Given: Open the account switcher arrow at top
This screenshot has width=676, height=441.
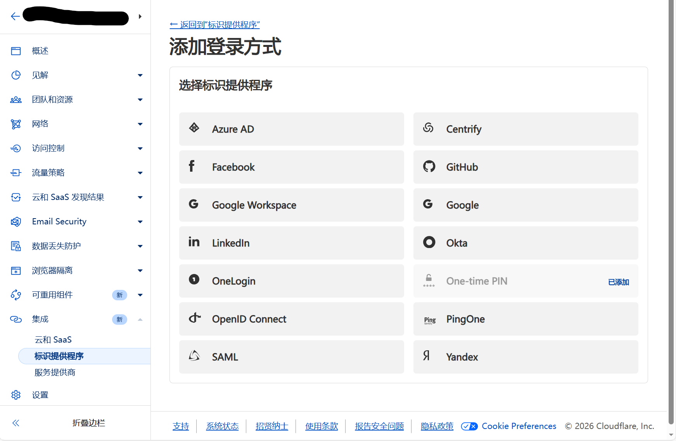Looking at the screenshot, I should tap(140, 17).
